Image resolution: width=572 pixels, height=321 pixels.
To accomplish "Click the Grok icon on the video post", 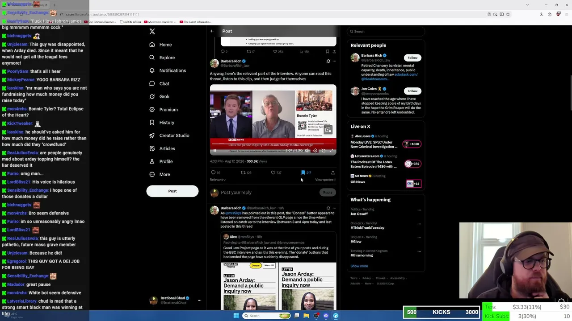I will click(x=328, y=61).
